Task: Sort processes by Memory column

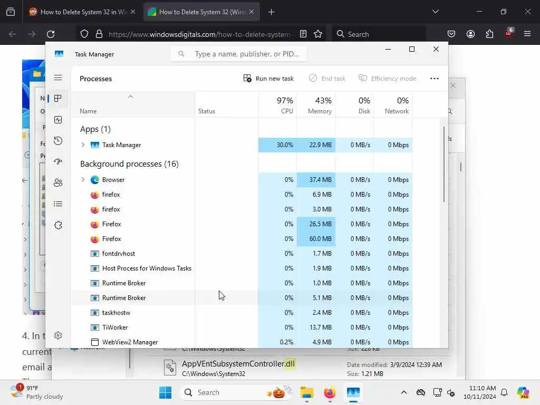Action: 316,105
